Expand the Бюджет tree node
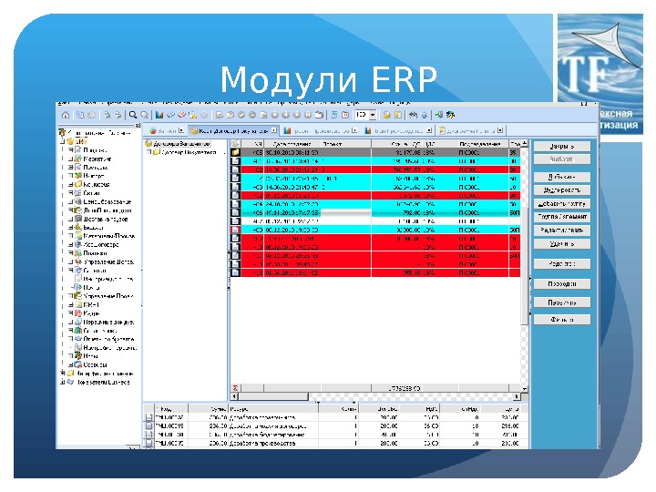 [x=70, y=227]
